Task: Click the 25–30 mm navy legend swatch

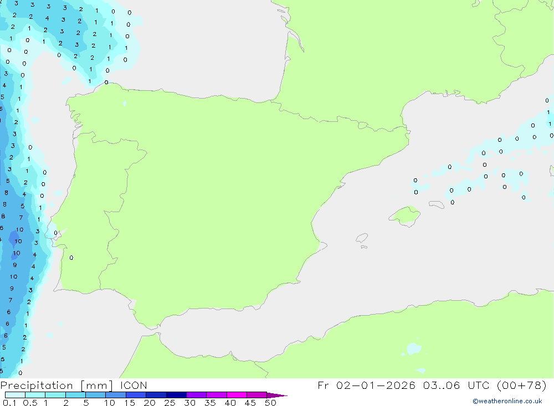Action: pos(176,395)
